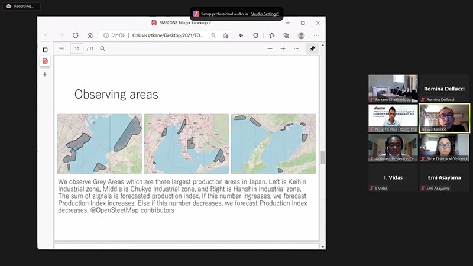Viewport: 473px width, 266px height.
Task: Select the PDF tab in sidebar
Action: coord(45,61)
